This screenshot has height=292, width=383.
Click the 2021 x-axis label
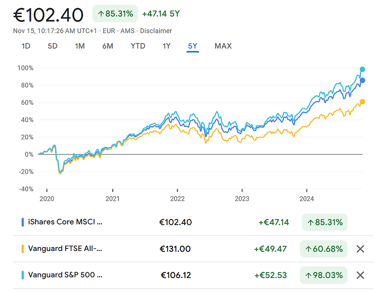click(113, 198)
